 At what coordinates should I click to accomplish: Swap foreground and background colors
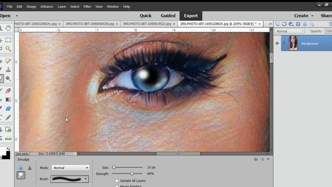[x=8, y=149]
